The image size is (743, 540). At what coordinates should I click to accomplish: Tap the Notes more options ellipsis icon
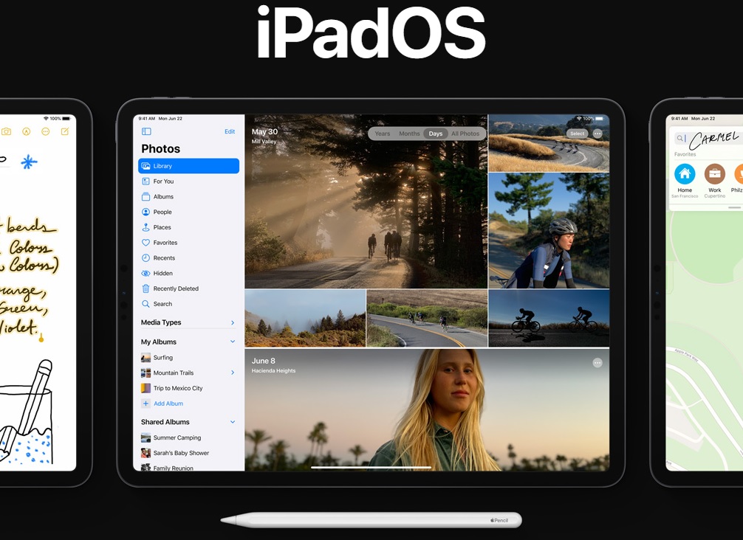[46, 131]
